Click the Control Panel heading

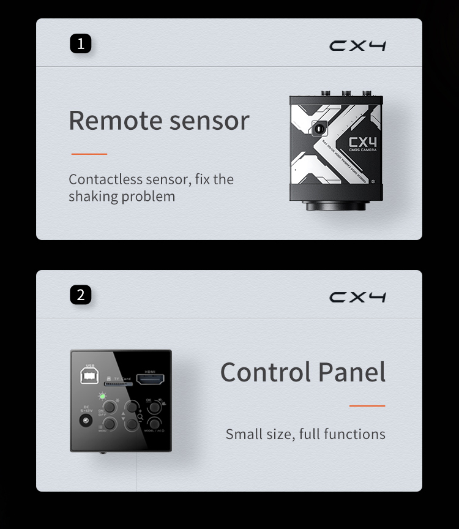click(303, 372)
